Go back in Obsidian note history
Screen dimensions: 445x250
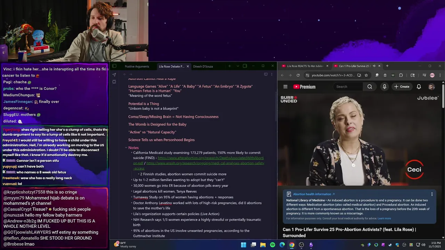[x=124, y=74]
